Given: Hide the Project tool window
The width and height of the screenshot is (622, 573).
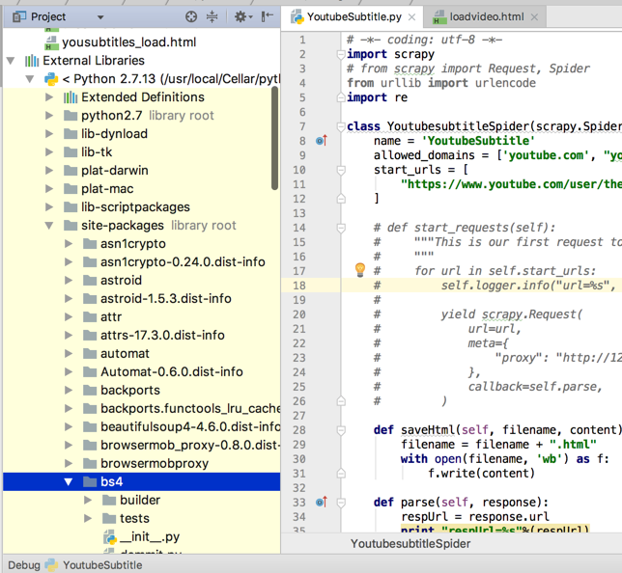Looking at the screenshot, I should click(267, 16).
